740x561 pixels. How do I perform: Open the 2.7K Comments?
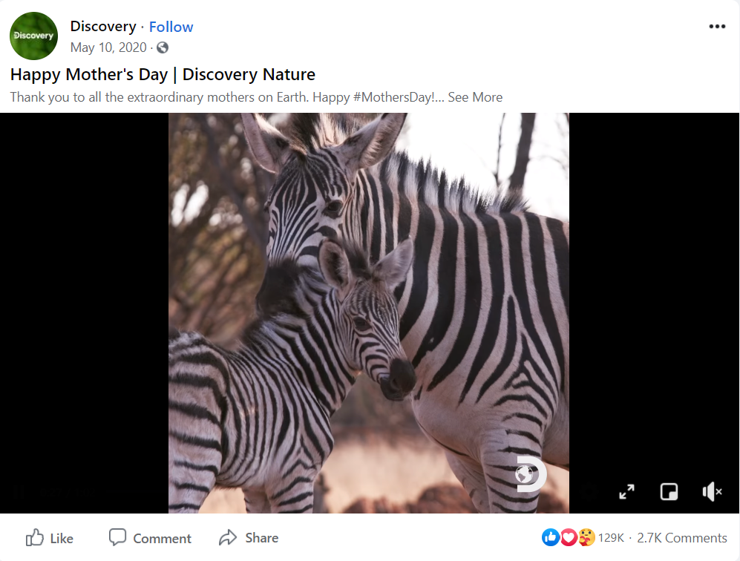pos(681,538)
